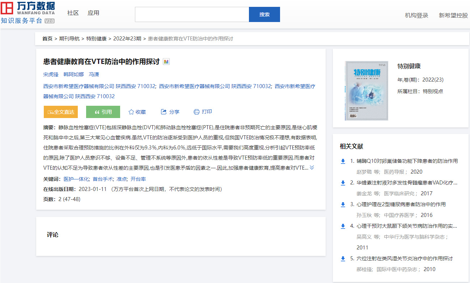Screen dimensions: 470x283
Task: Download the 穴位注射在类风湿关节炎 article
Action: click(x=343, y=258)
